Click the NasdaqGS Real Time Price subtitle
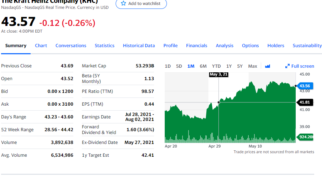Viewport: 322px width, 178px height. [55, 7]
